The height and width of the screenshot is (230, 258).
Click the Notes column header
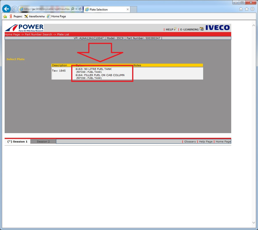click(137, 65)
